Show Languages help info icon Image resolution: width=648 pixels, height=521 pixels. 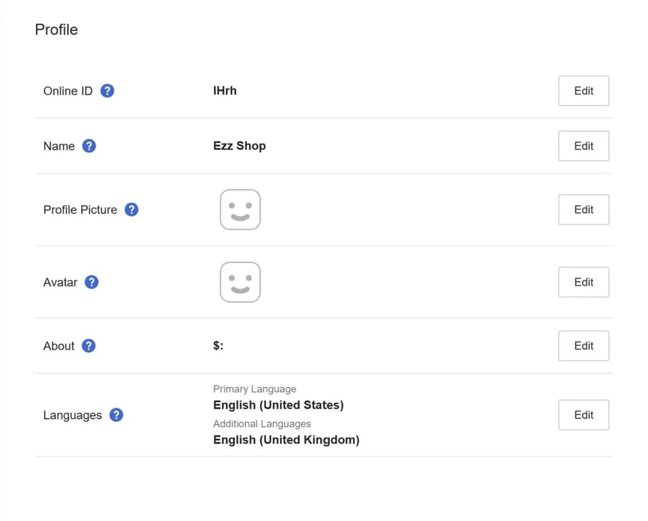(116, 414)
